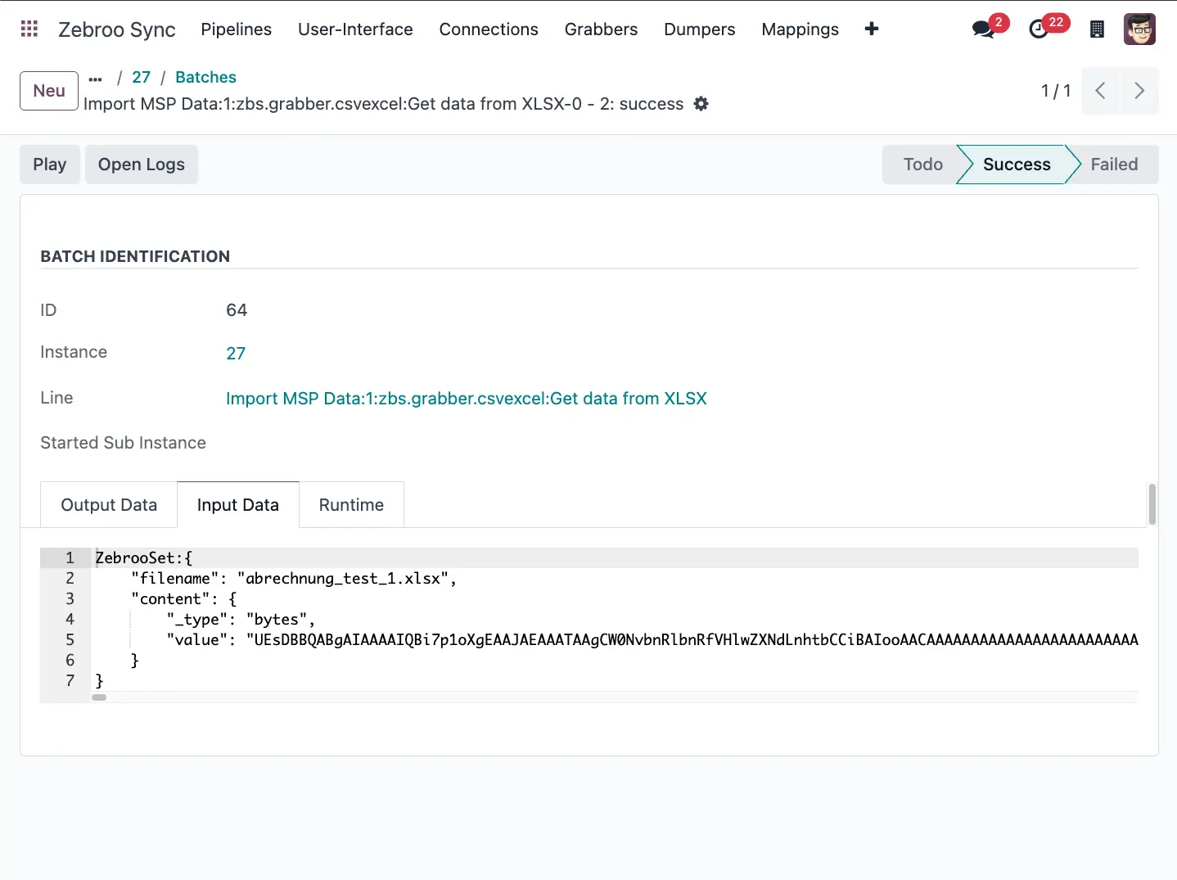This screenshot has width=1177, height=880.
Task: Go to previous record arrow
Action: [1101, 91]
